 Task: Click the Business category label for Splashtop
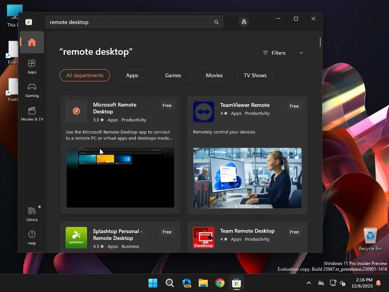pos(130,246)
